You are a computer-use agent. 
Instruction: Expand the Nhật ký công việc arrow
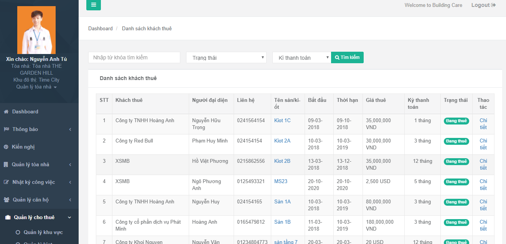click(70, 182)
